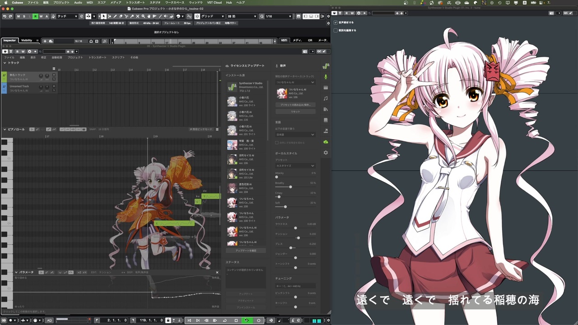Open the ファイル menu in Cubase menu bar
Screen dimensions: 578x325
33,2
